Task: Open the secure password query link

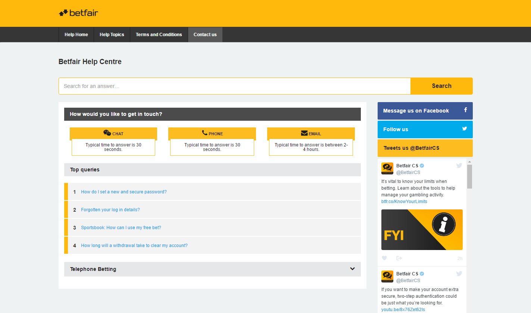Action: tap(124, 192)
